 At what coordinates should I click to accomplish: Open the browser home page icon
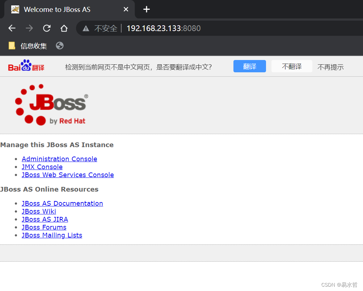tap(64, 28)
